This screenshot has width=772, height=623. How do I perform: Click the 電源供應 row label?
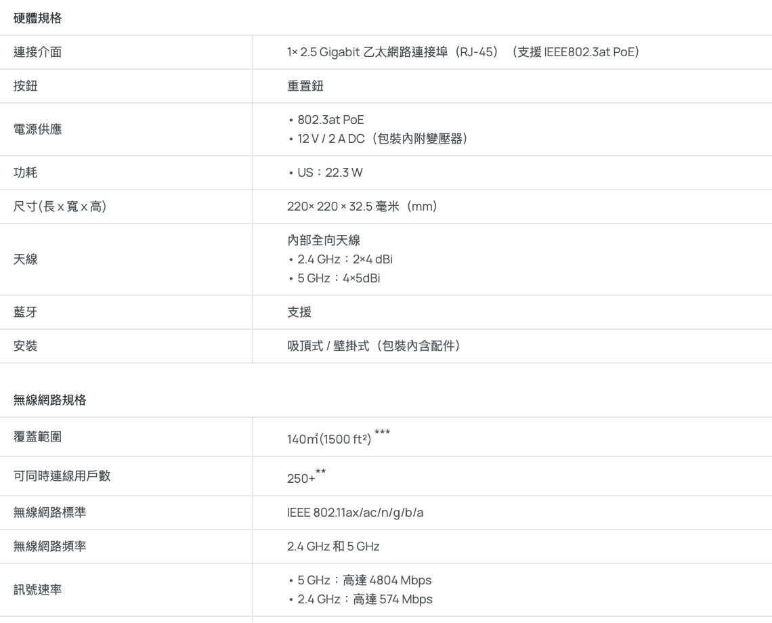click(x=38, y=129)
